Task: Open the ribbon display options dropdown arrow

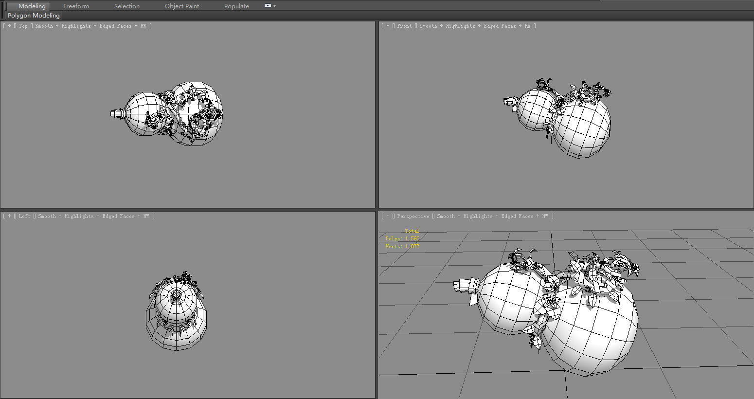Action: pyautogui.click(x=275, y=6)
